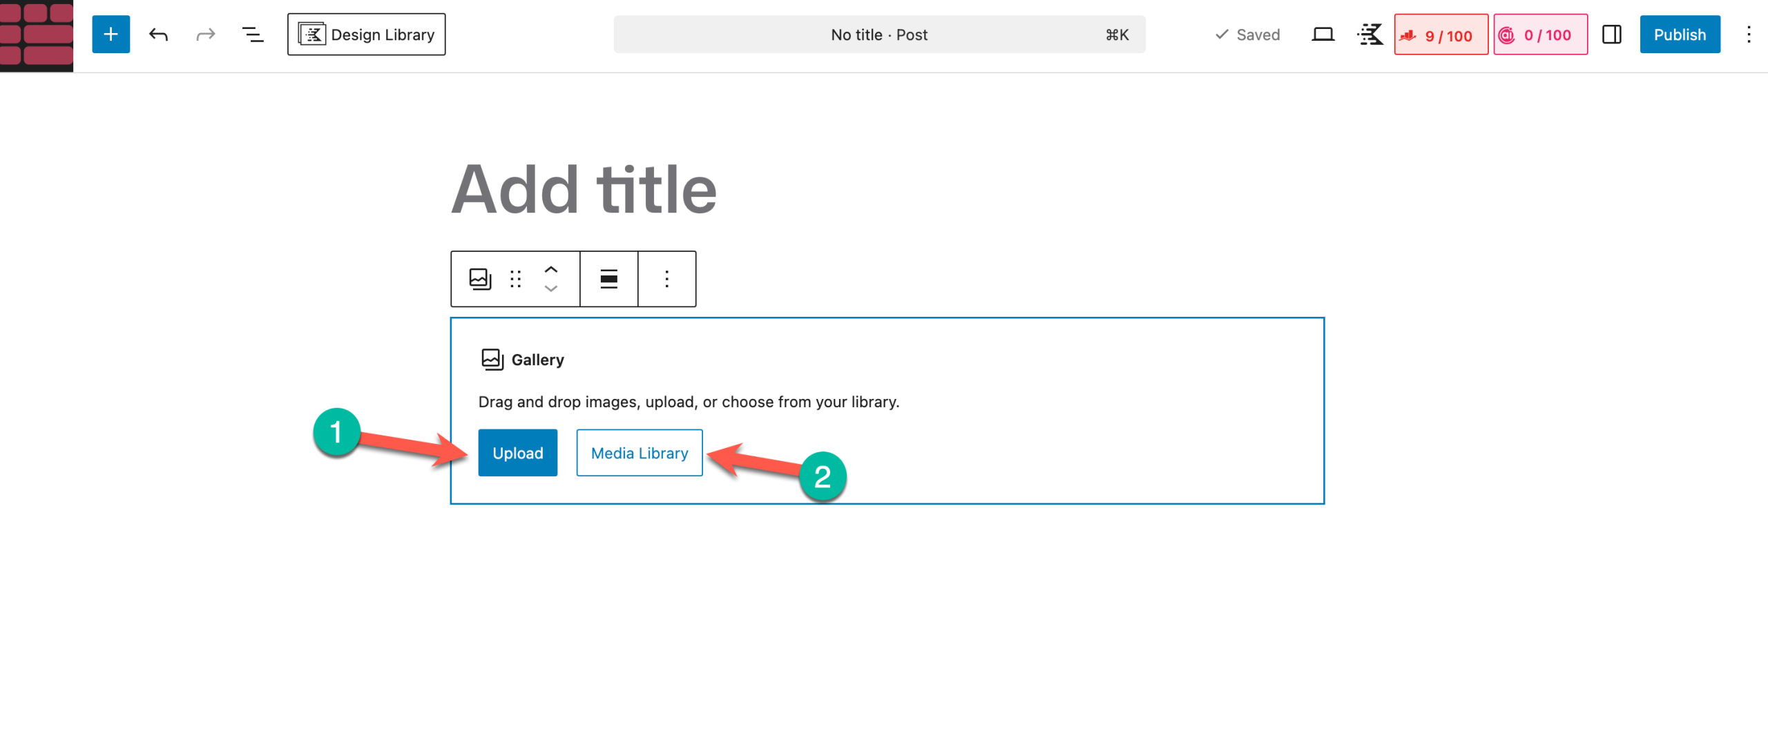The image size is (1768, 740).
Task: Open the preview device view icon
Action: [1322, 35]
